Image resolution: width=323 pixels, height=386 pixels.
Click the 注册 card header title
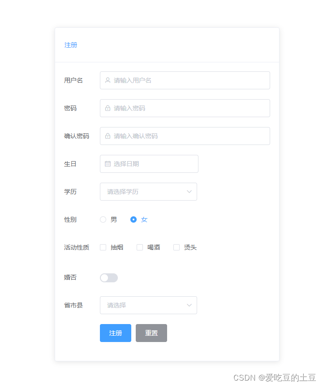tap(71, 45)
